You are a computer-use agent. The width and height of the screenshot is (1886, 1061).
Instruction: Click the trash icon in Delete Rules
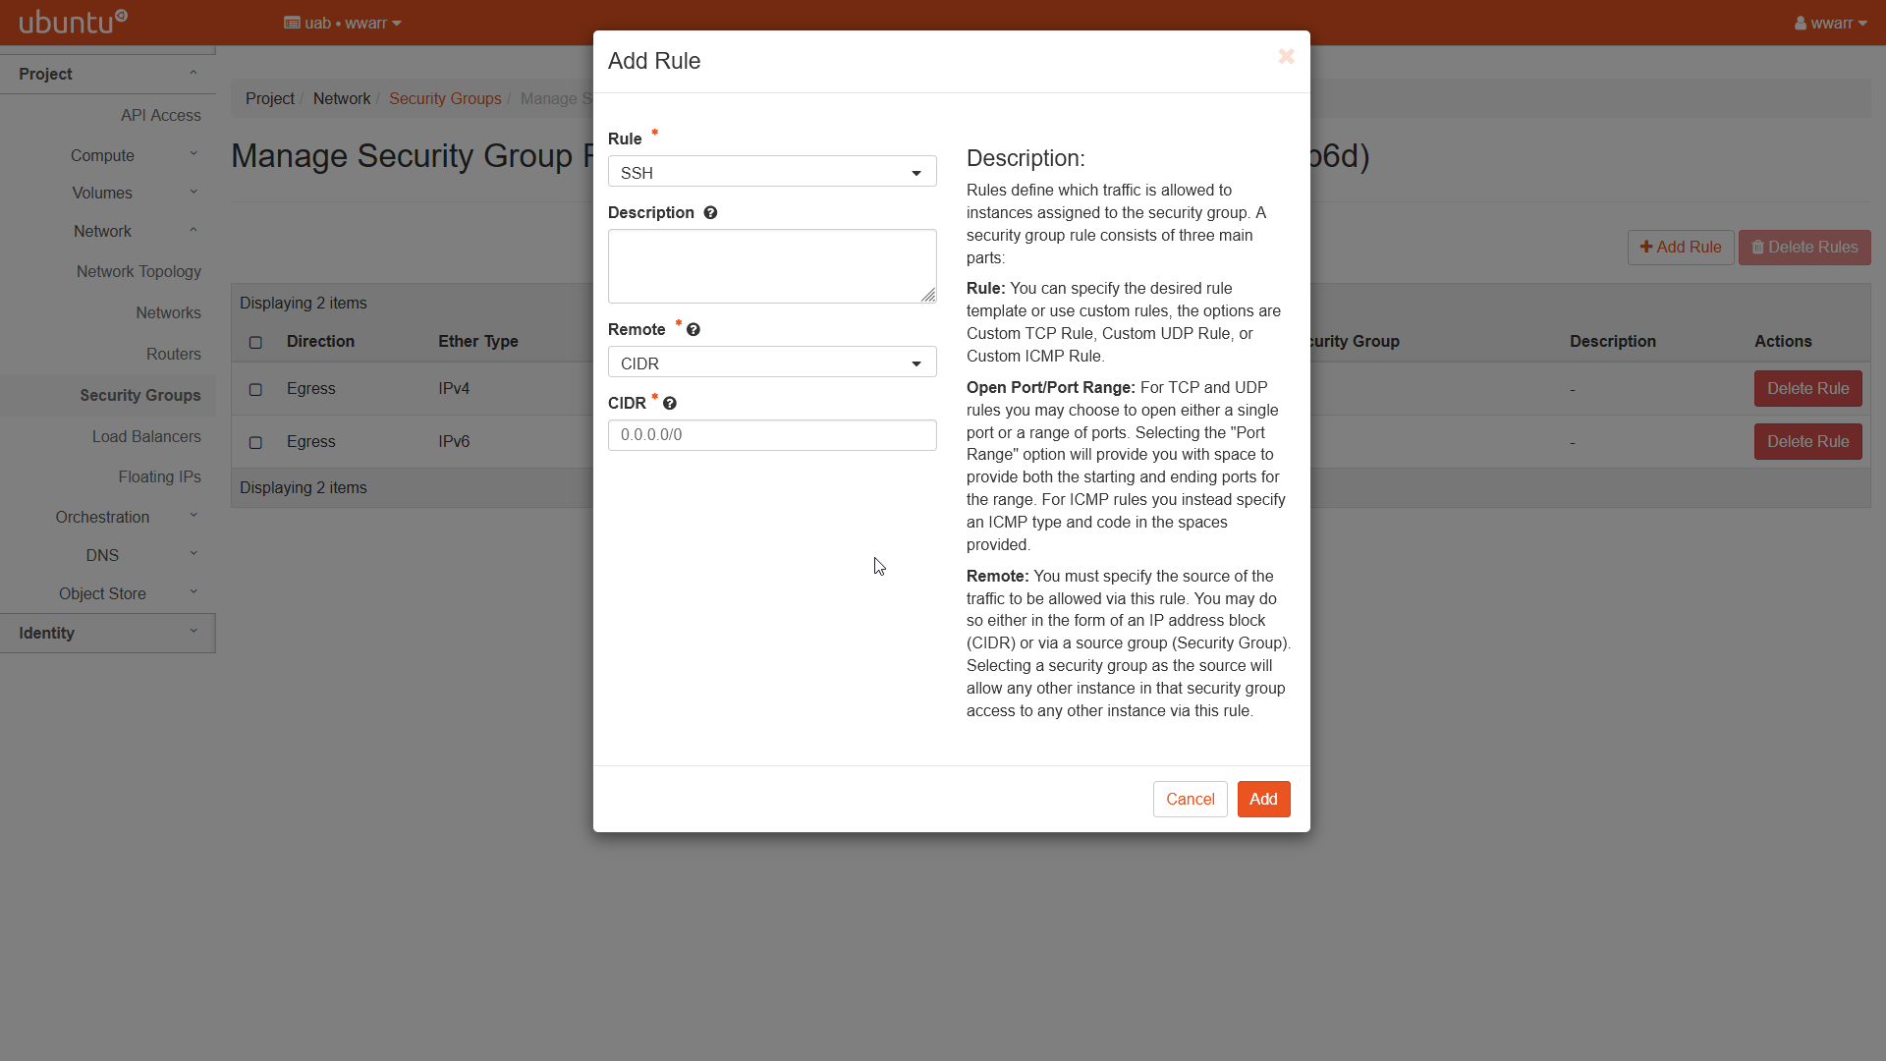(x=1758, y=248)
